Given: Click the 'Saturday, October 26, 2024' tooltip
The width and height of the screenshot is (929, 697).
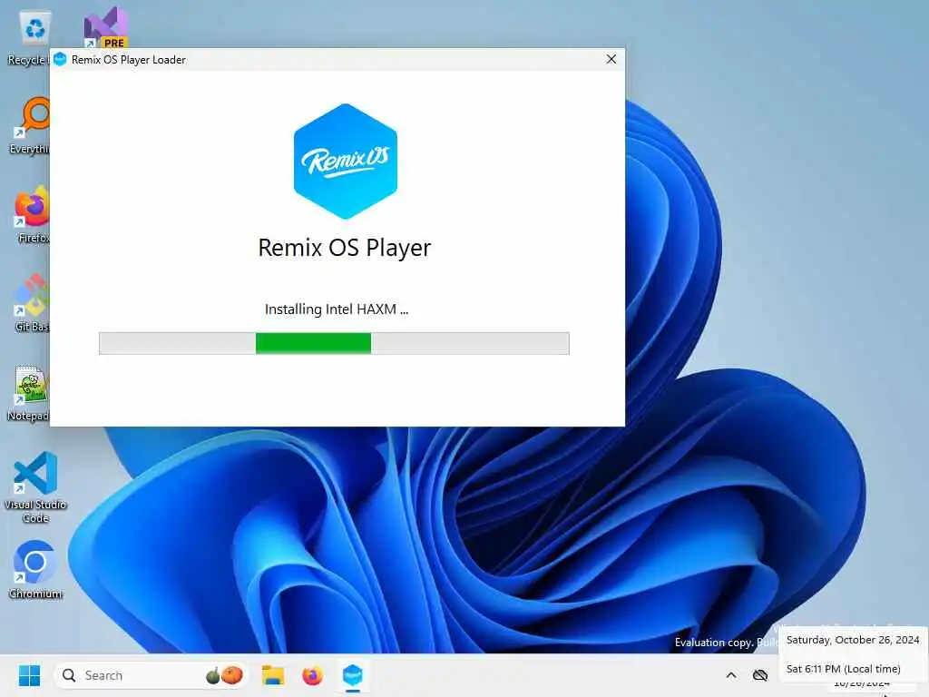Looking at the screenshot, I should click(x=853, y=640).
